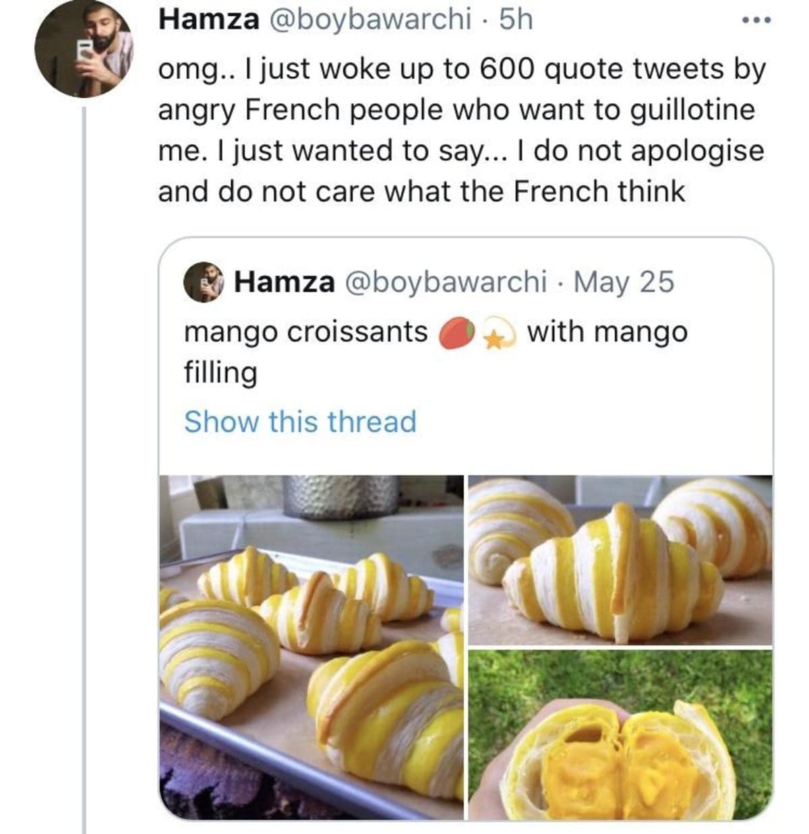Image resolution: width=809 pixels, height=834 pixels.
Task: Click the mango emoji in the quoted tweet
Action: [458, 333]
